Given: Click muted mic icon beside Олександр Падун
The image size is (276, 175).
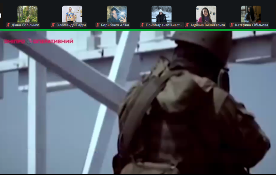Looking at the screenshot, I should (53, 25).
